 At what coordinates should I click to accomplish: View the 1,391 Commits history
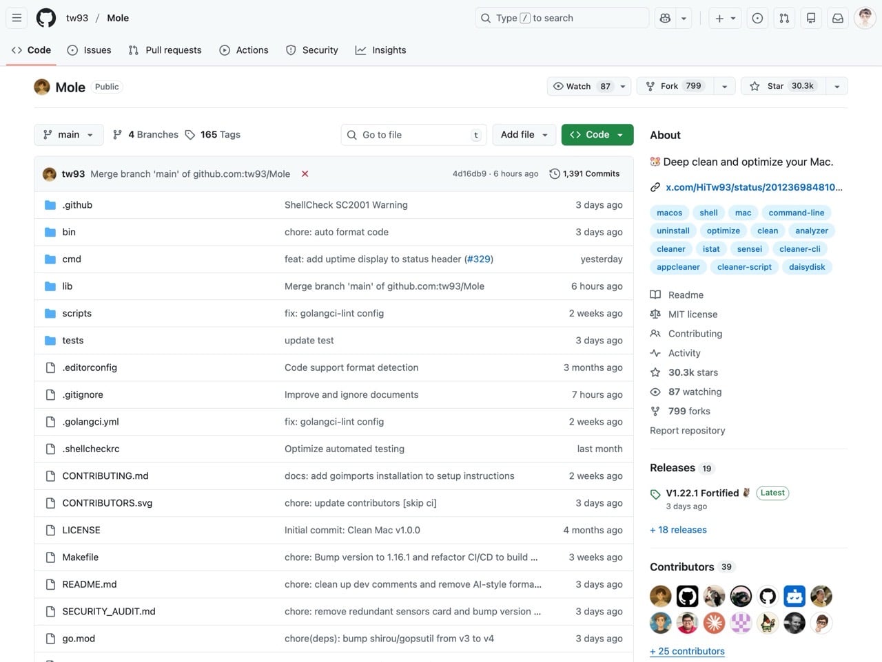(x=584, y=174)
